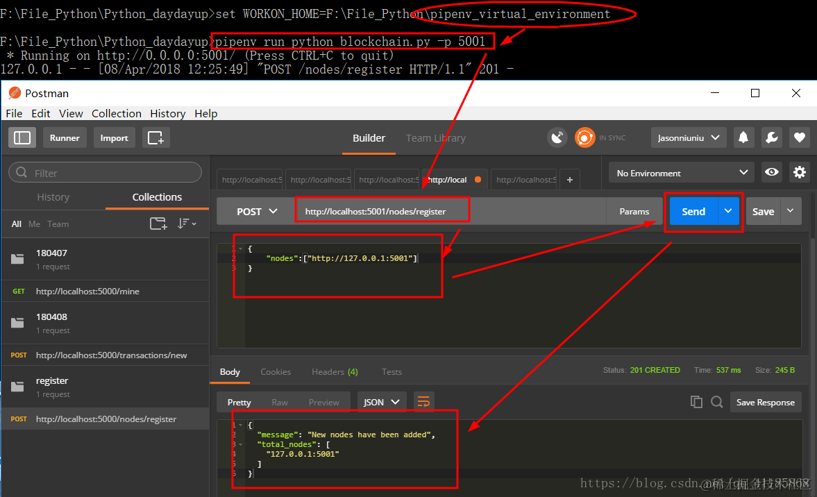Switch to the Builder tab
817x497 pixels.
(369, 138)
